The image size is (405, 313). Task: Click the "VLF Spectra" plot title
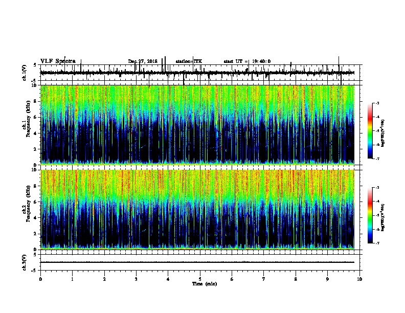(x=58, y=61)
